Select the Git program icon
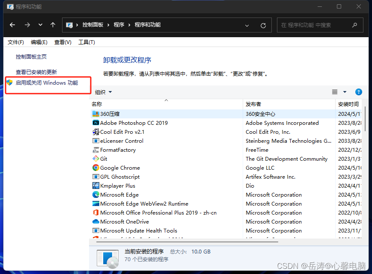The width and height of the screenshot is (372, 274). (95, 159)
